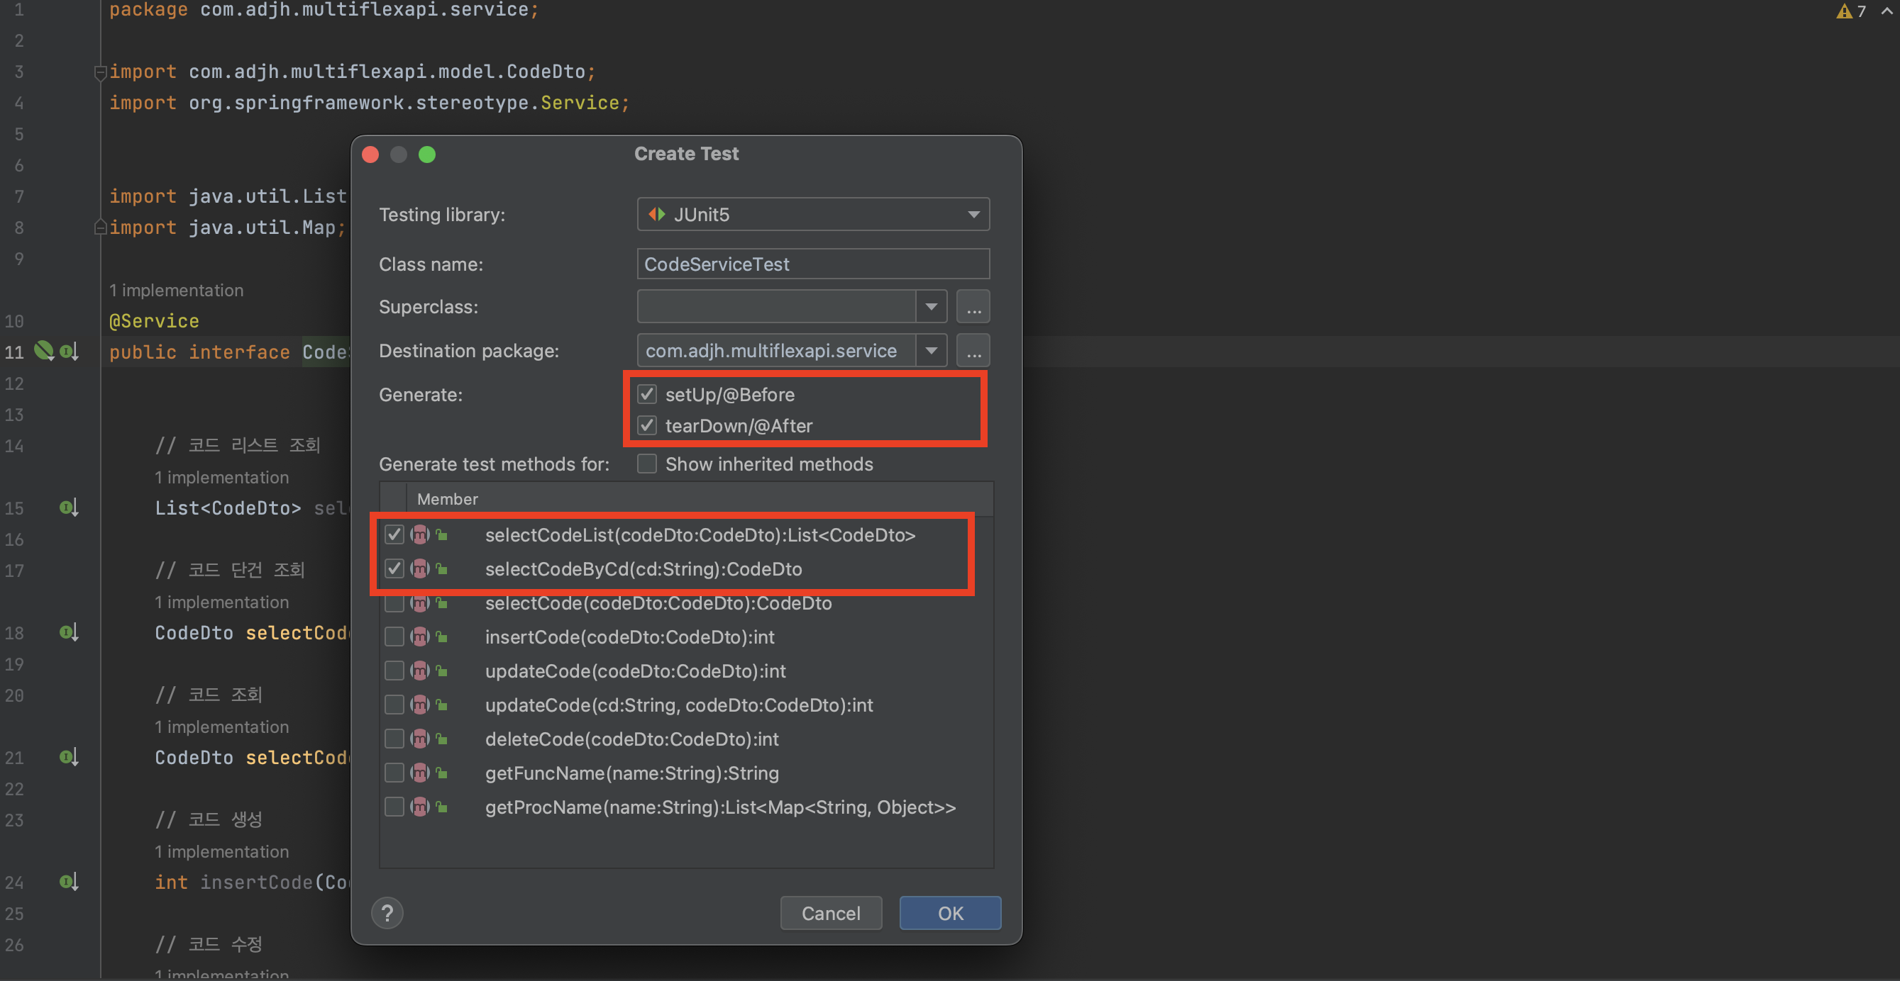Enable Show inherited methods checkbox

[x=647, y=464]
